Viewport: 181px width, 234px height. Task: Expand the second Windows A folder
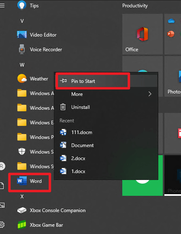click(35, 108)
